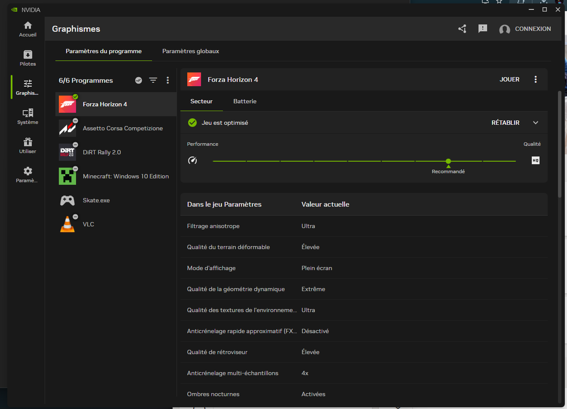Open the Pilotes drivers section

point(27,58)
